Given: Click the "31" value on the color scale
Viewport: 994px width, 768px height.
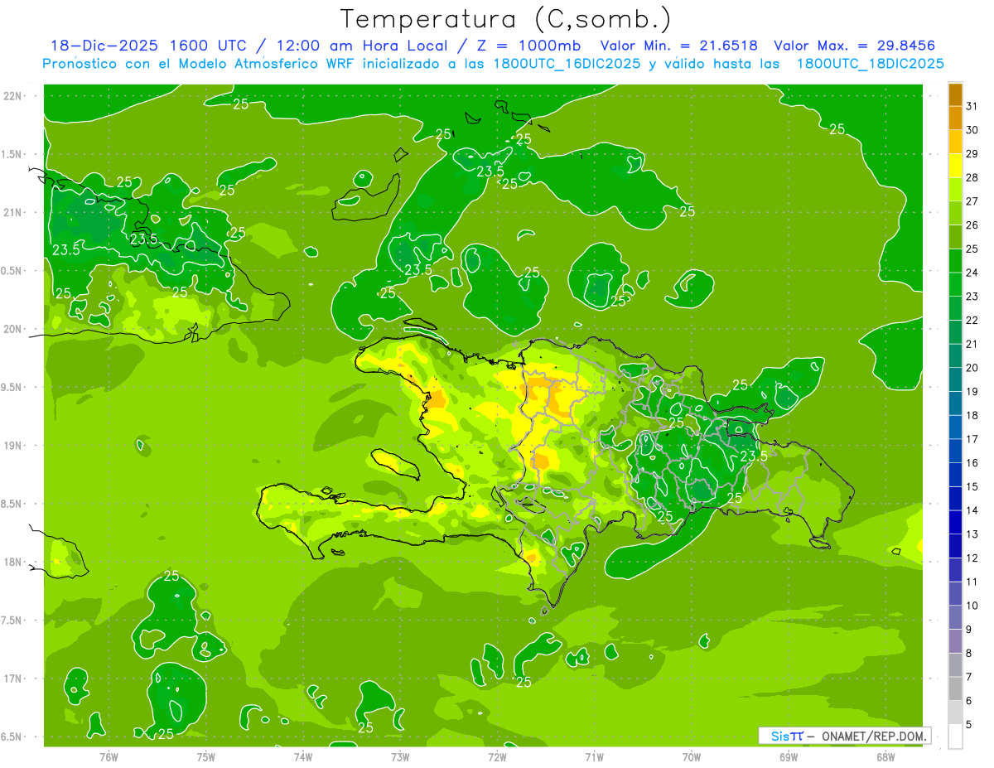Looking at the screenshot, I should 972,106.
